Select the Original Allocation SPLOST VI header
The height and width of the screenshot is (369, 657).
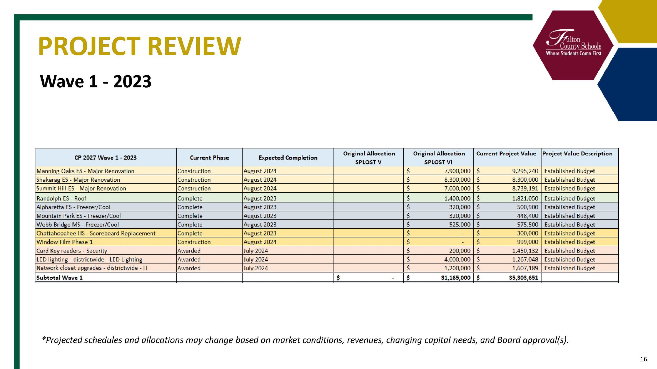coord(438,157)
